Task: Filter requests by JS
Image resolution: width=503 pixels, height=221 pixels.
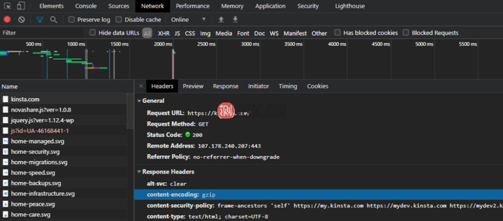Action: [178, 33]
